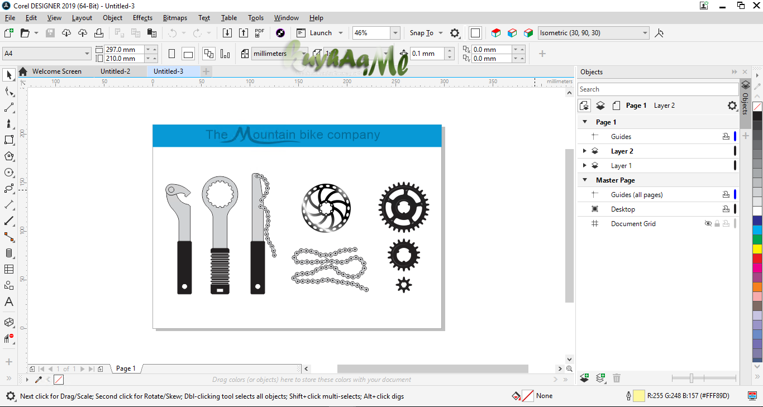
Task: Create a new document
Action: click(9, 33)
